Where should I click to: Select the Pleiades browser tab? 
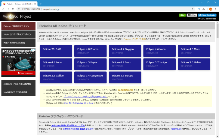[19, 4]
